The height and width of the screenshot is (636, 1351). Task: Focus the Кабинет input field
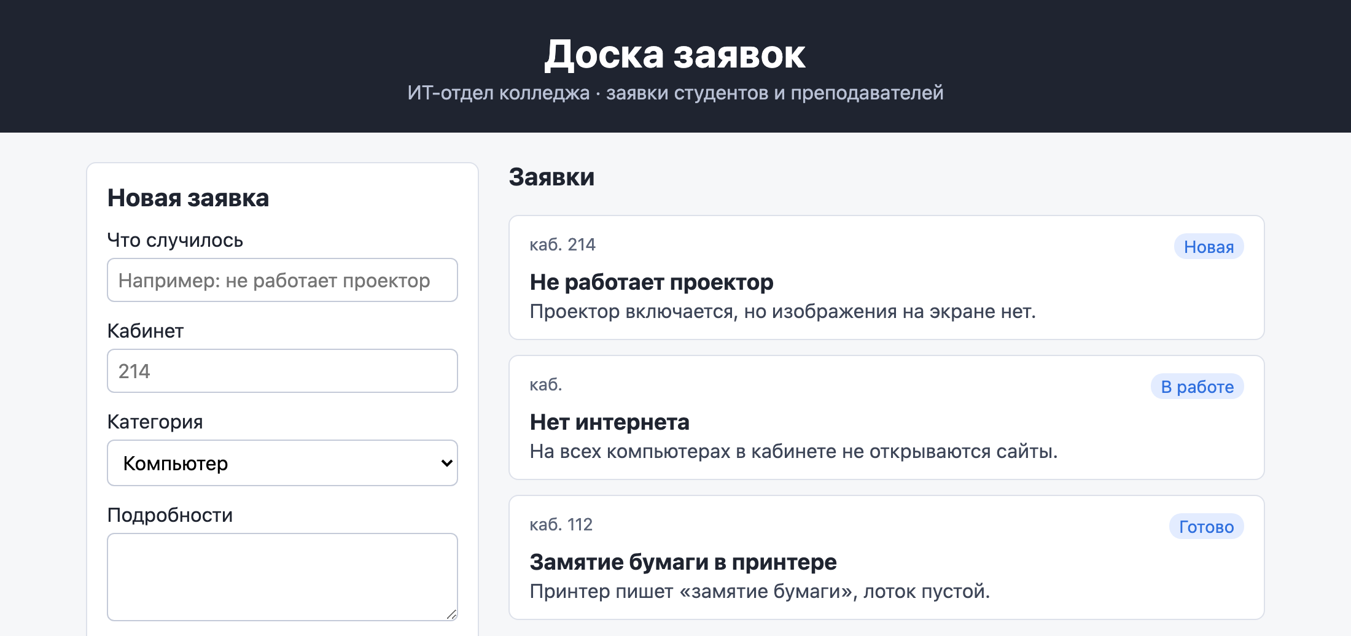pos(282,371)
